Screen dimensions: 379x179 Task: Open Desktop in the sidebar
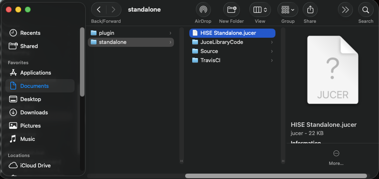click(40, 99)
